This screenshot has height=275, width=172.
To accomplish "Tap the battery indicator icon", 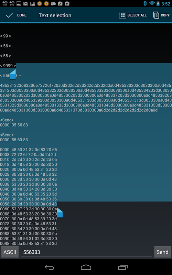I will 158,3.
